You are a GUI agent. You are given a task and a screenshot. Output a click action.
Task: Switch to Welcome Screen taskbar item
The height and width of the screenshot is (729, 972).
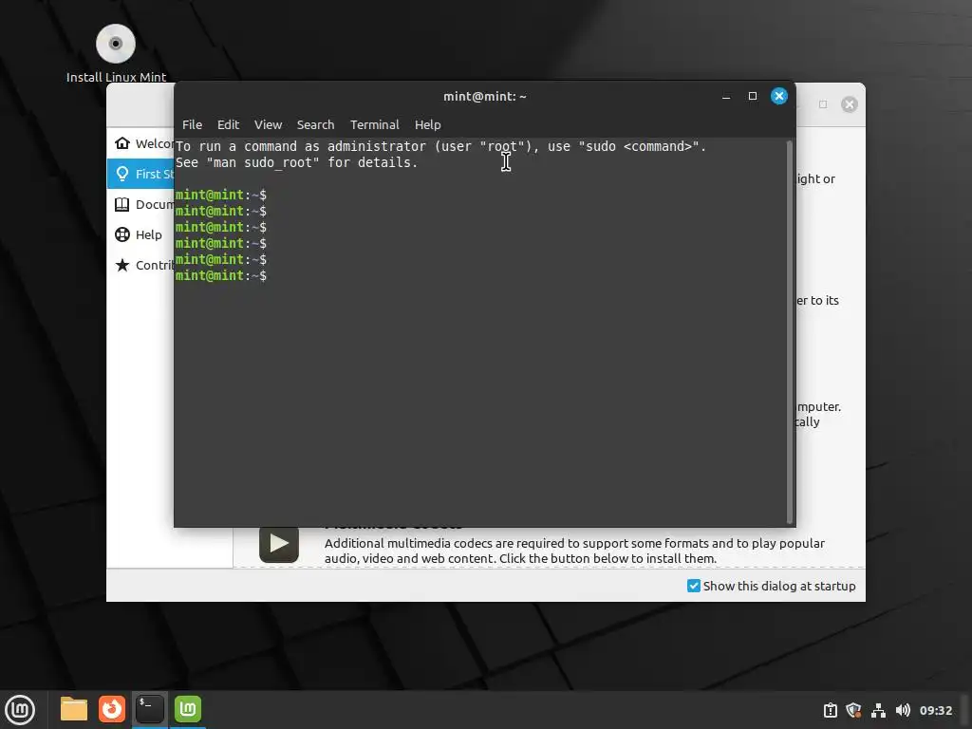[188, 709]
